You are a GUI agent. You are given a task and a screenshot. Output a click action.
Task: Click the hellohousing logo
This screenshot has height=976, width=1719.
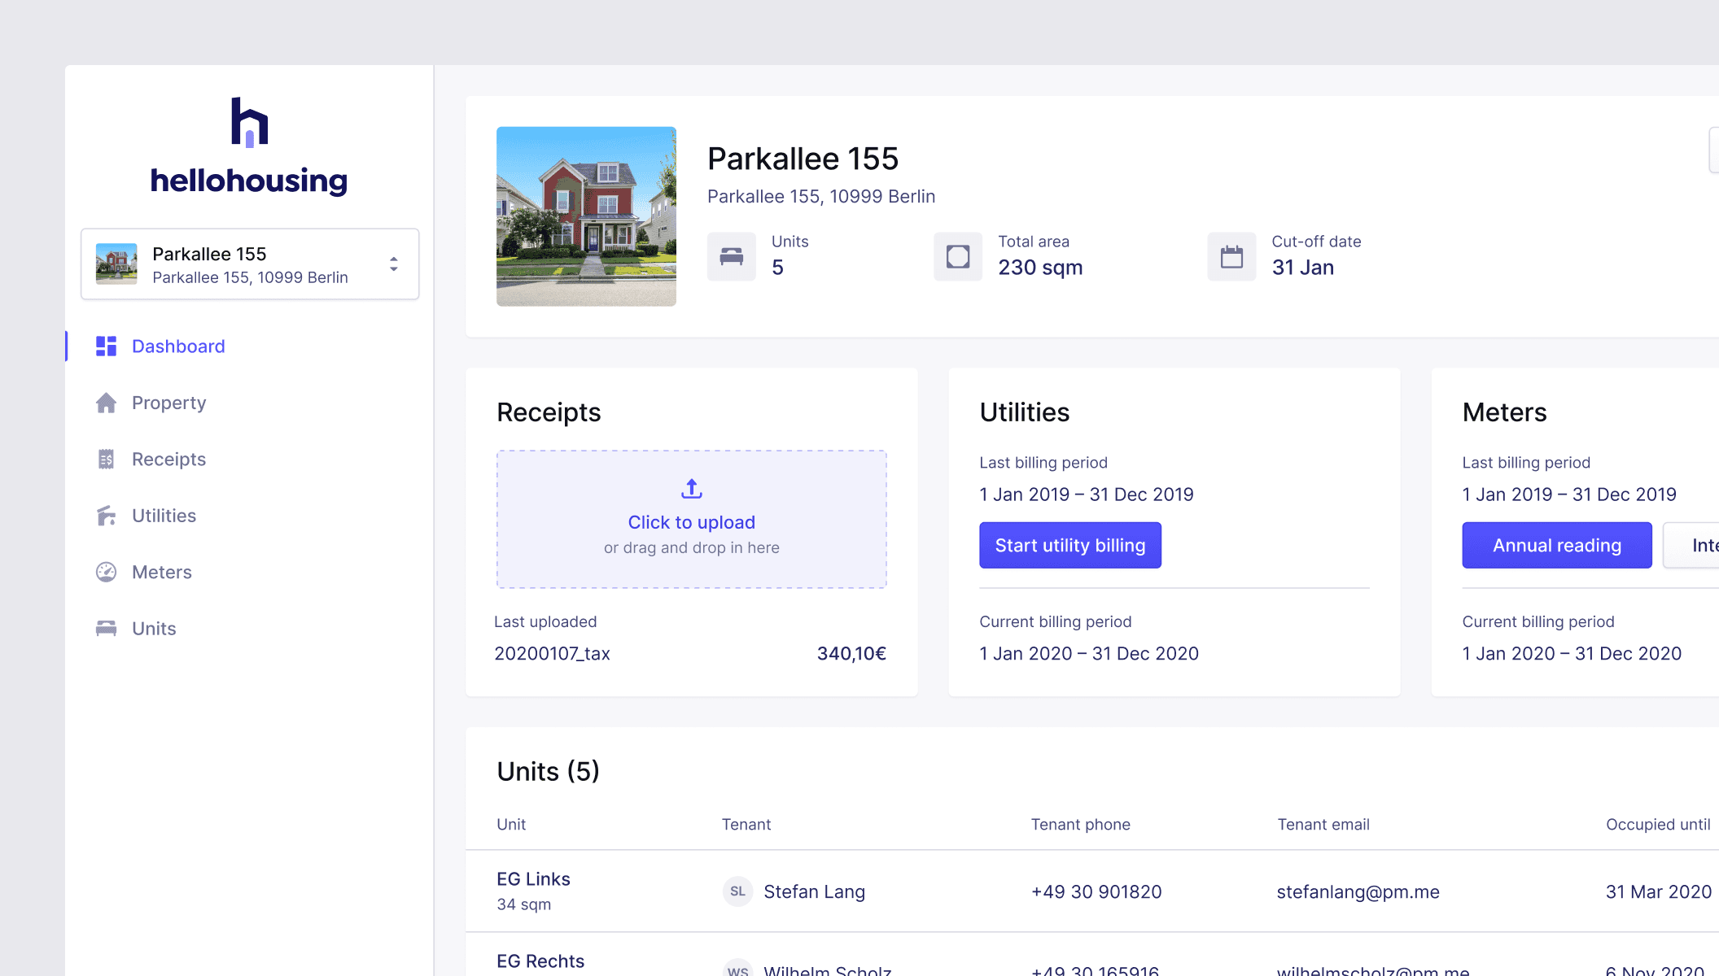pyautogui.click(x=249, y=146)
